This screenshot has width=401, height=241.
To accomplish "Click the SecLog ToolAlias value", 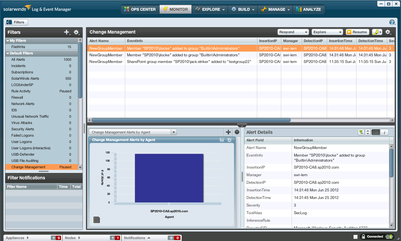I will (300, 213).
